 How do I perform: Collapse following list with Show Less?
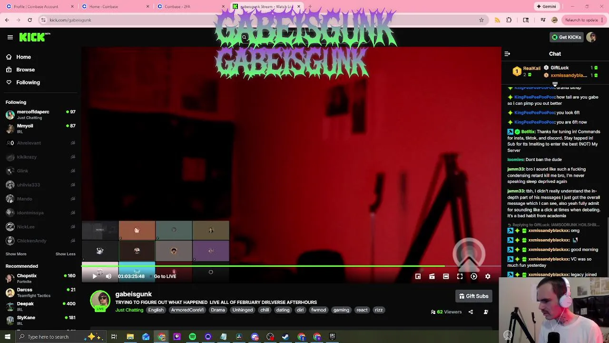coord(65,254)
